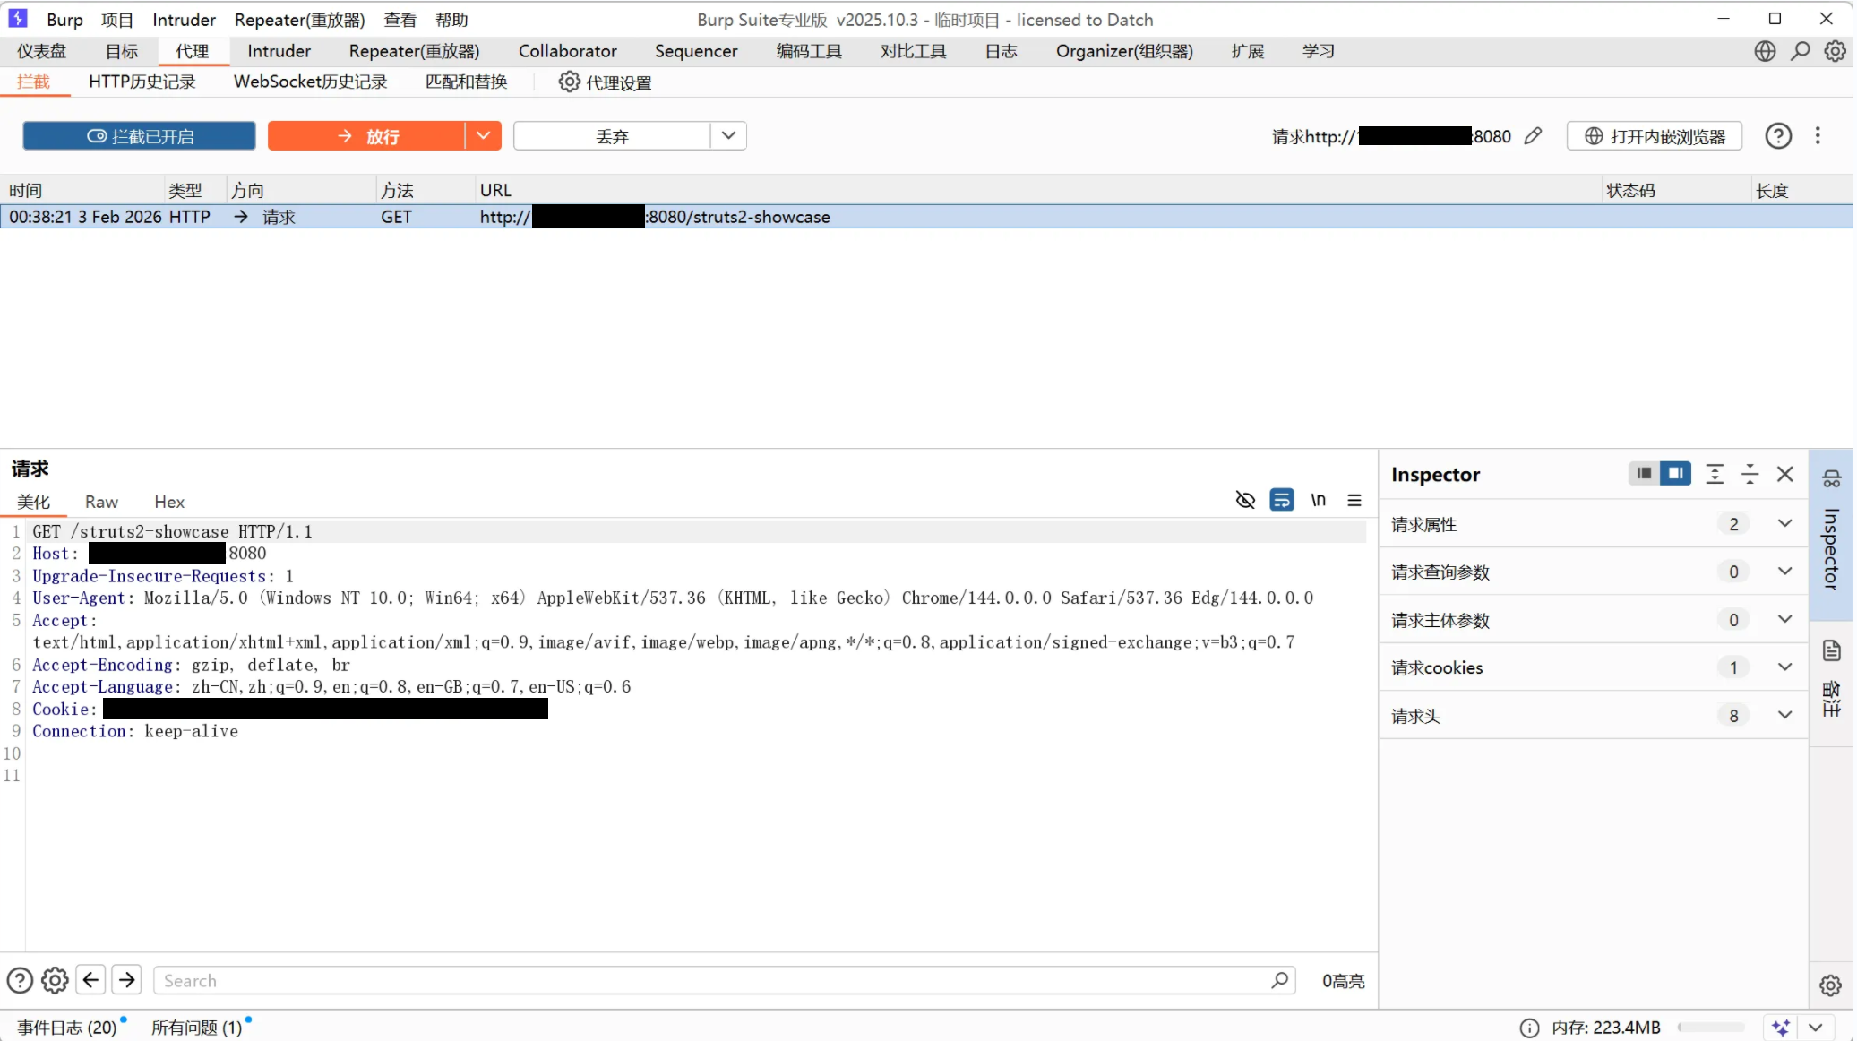The width and height of the screenshot is (1857, 1041).
Task: Open editor help at the bottom left
Action: click(x=20, y=980)
